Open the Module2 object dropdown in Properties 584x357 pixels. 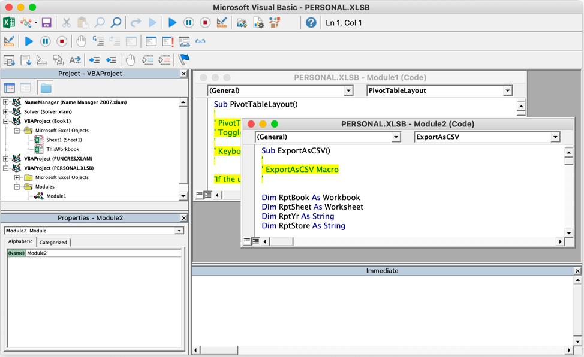(179, 231)
